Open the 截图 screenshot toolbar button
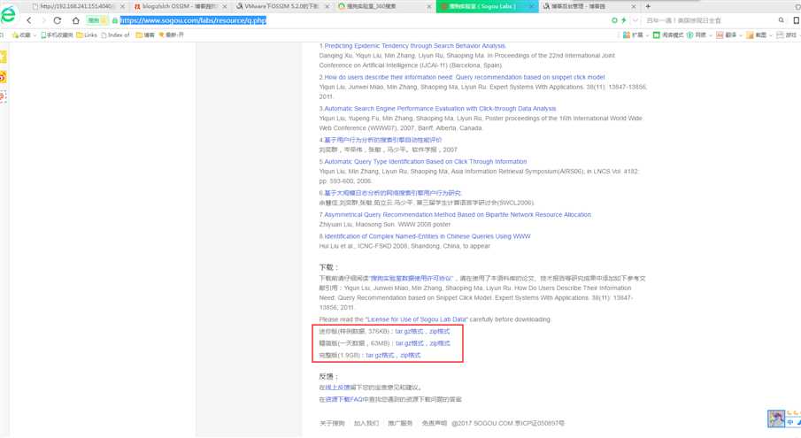Screen dimensions: 801x438 pyautogui.click(x=756, y=35)
